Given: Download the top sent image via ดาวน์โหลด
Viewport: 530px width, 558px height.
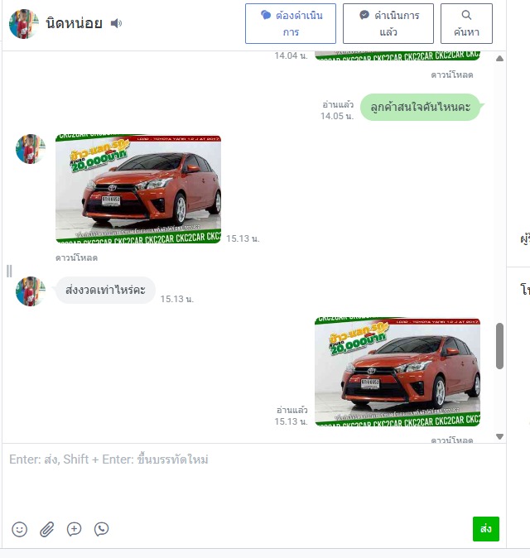Looking at the screenshot, I should point(452,75).
